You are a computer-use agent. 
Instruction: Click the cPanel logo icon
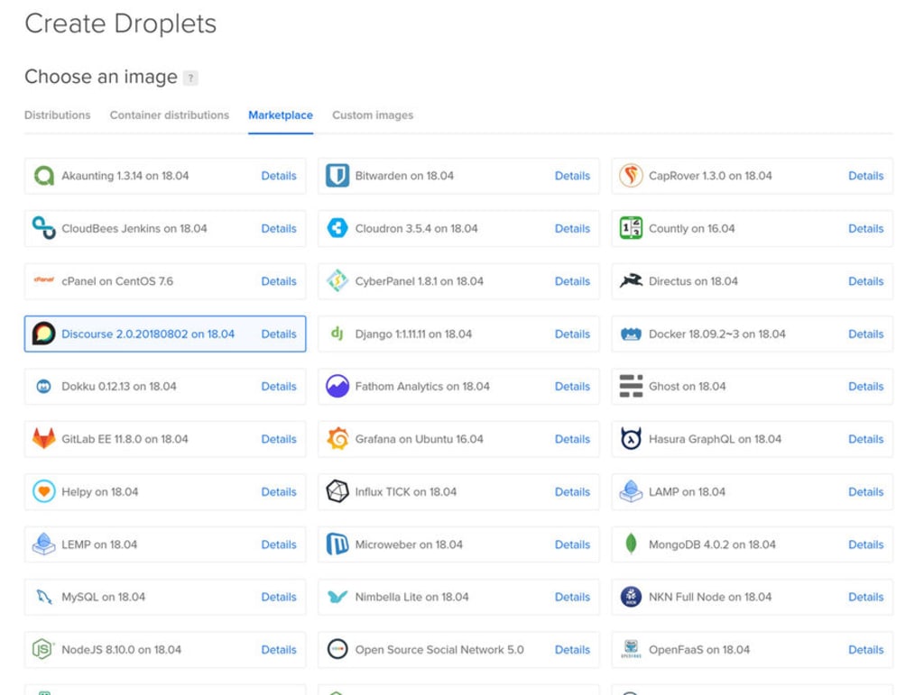tap(43, 280)
